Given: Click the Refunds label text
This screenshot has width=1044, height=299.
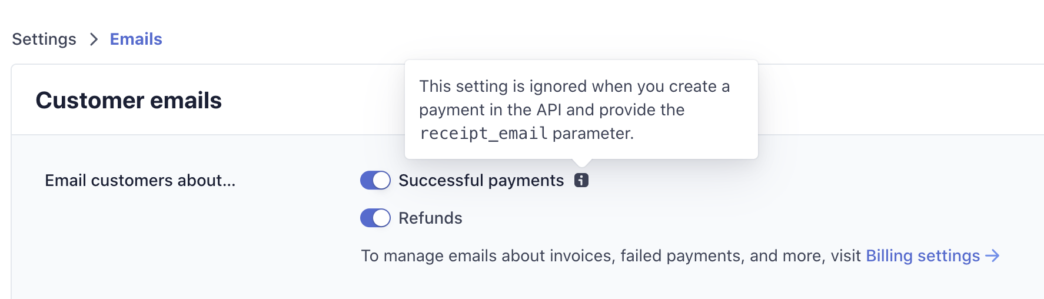Looking at the screenshot, I should pyautogui.click(x=430, y=218).
